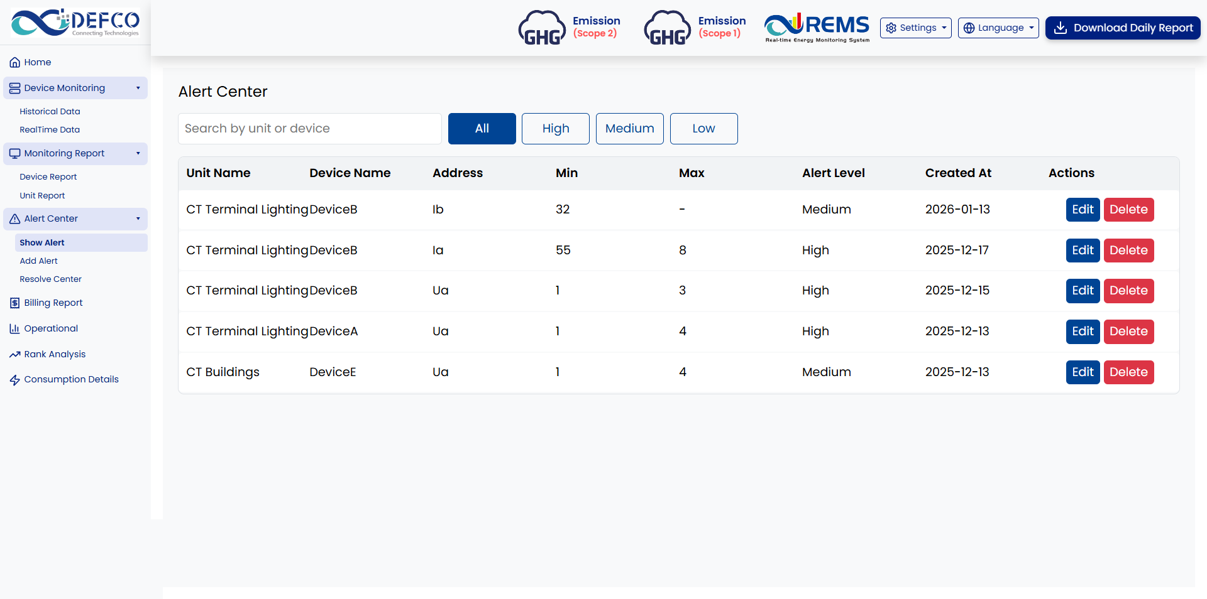Open Resolve Center page
The height and width of the screenshot is (599, 1207).
(50, 279)
